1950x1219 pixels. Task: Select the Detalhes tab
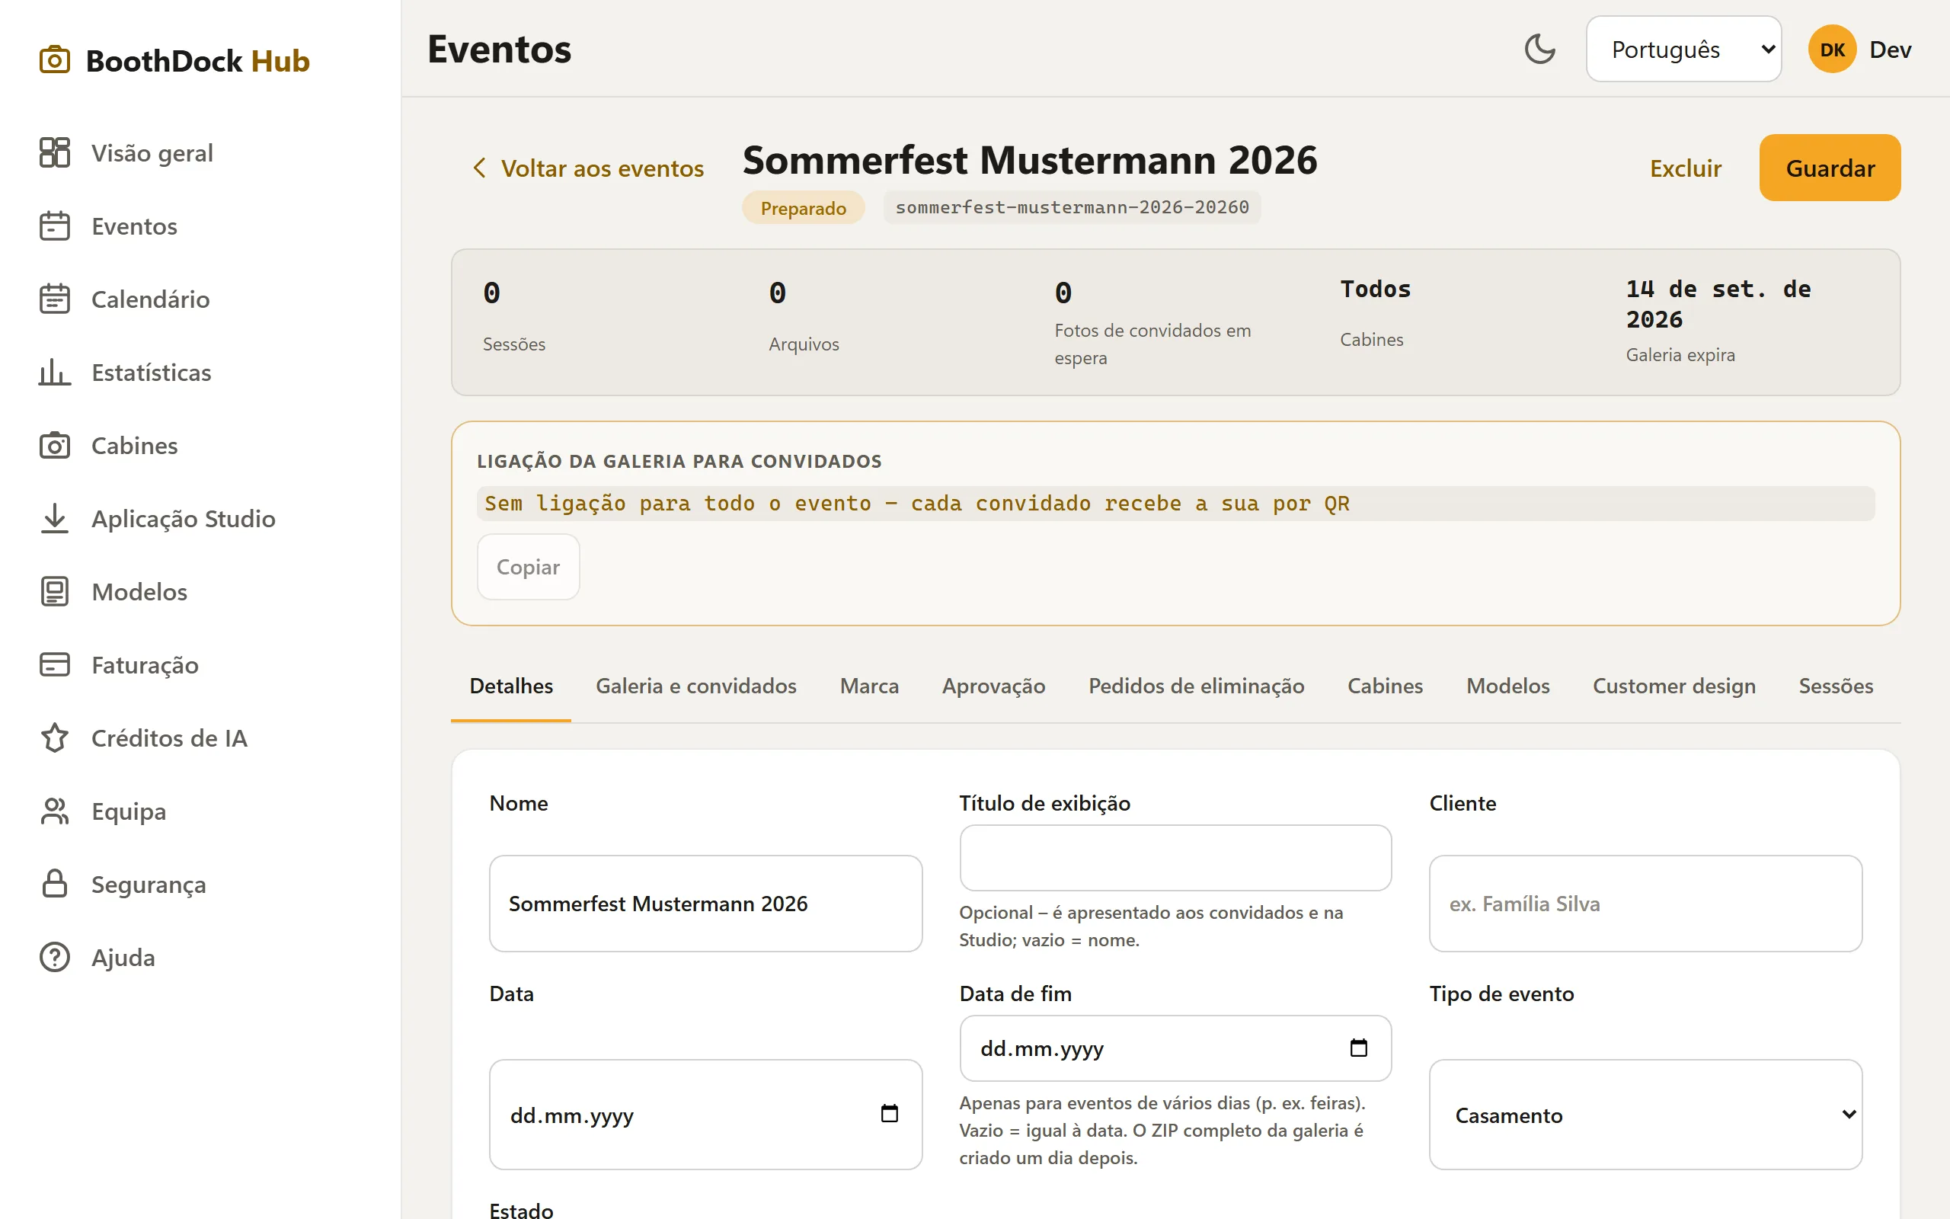pos(511,686)
